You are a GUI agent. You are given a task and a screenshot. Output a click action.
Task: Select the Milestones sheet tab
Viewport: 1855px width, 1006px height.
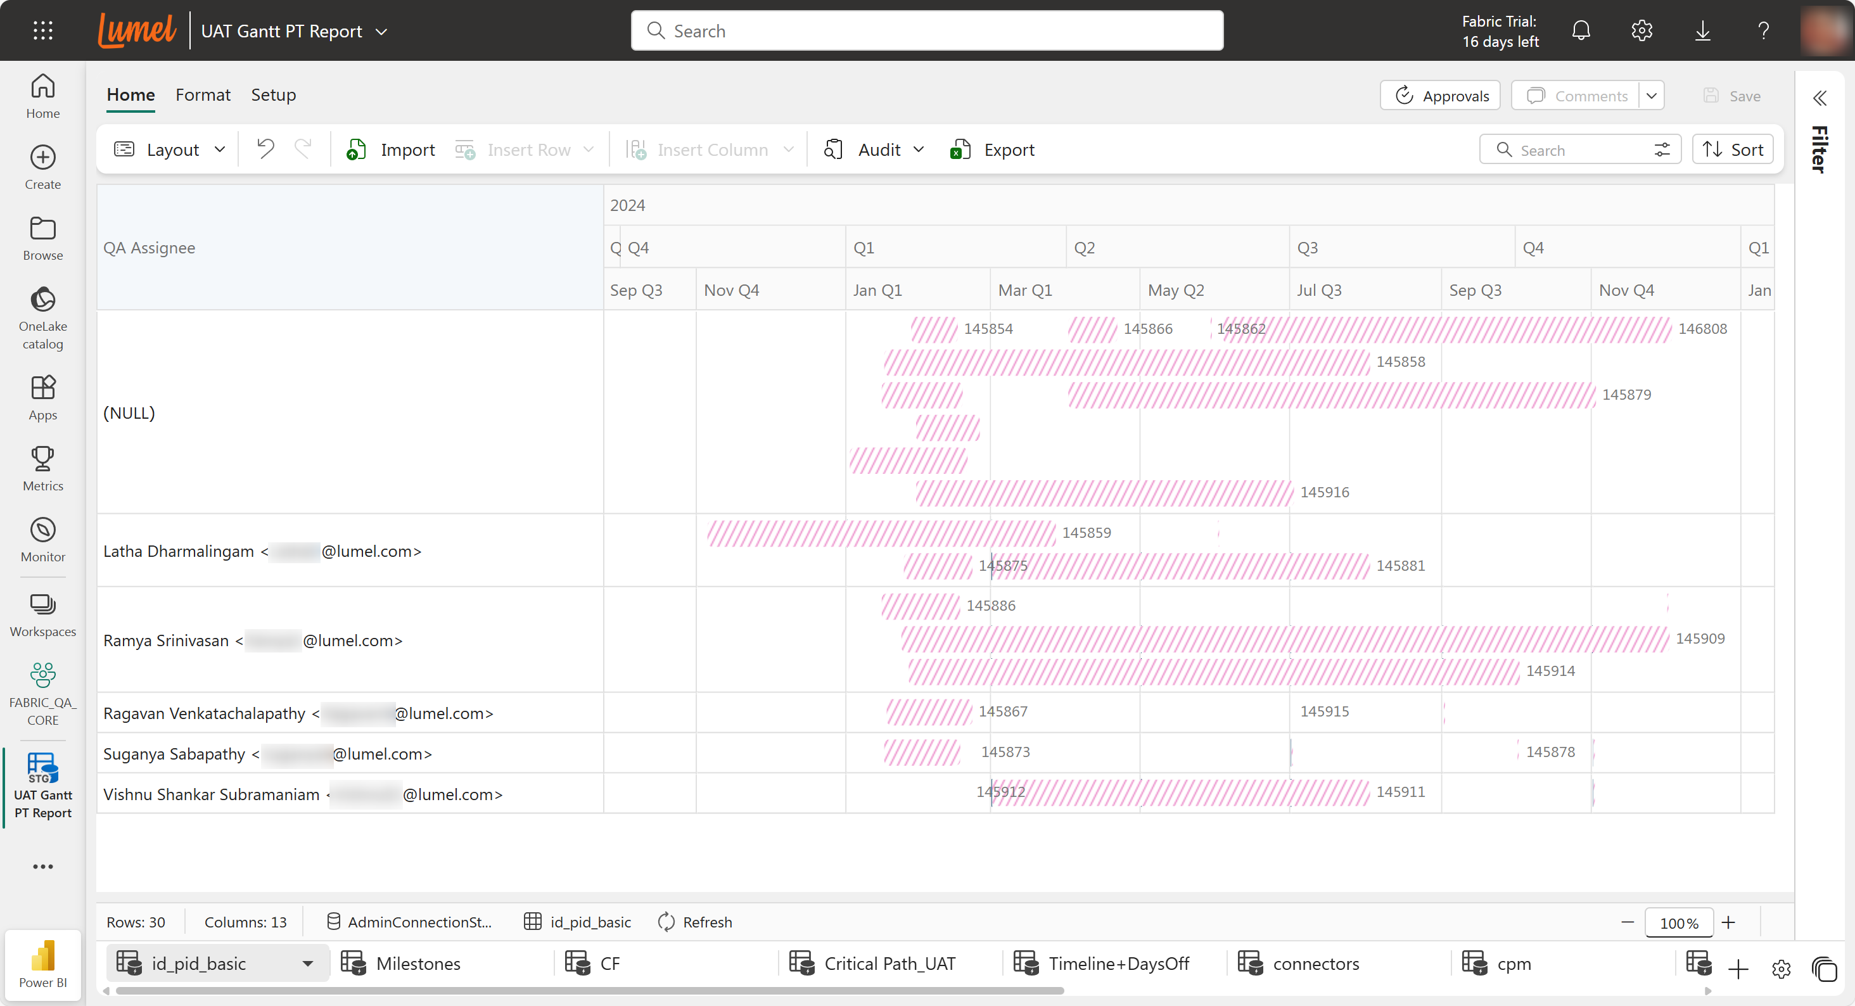tap(418, 964)
